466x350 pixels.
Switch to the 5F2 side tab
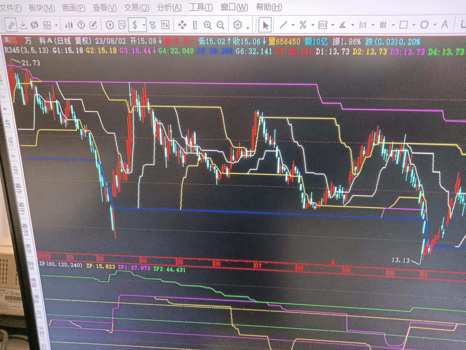pyautogui.click(x=10, y=142)
